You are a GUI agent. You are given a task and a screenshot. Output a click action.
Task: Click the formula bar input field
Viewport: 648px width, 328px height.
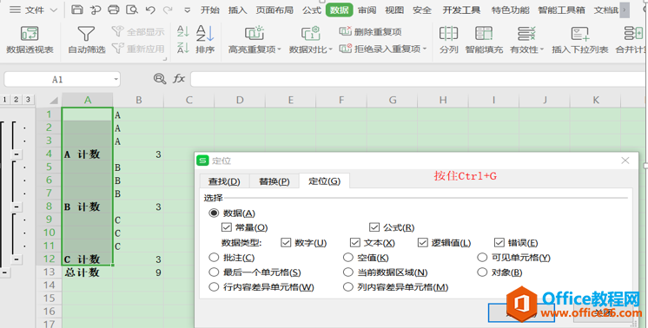pos(418,79)
